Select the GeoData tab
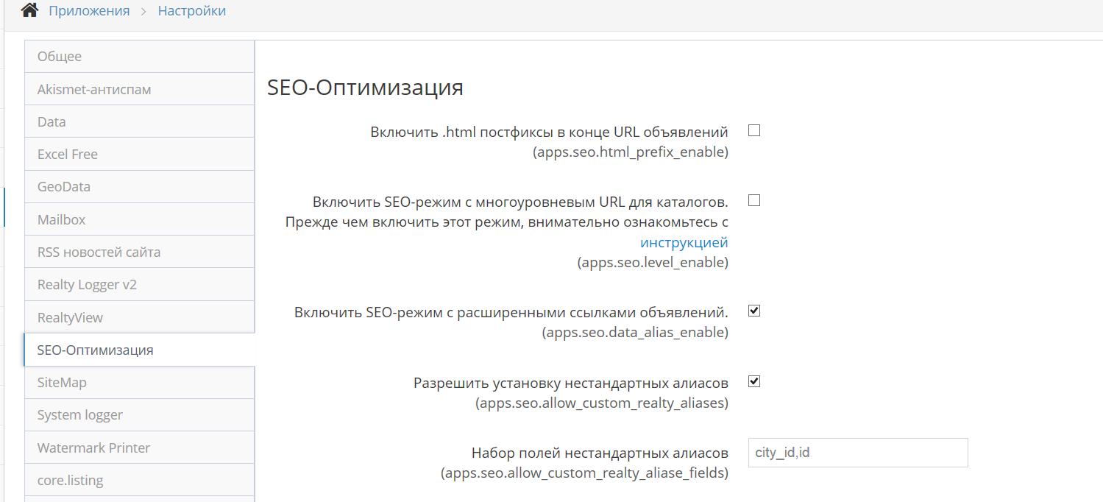1103x502 pixels. coord(140,187)
